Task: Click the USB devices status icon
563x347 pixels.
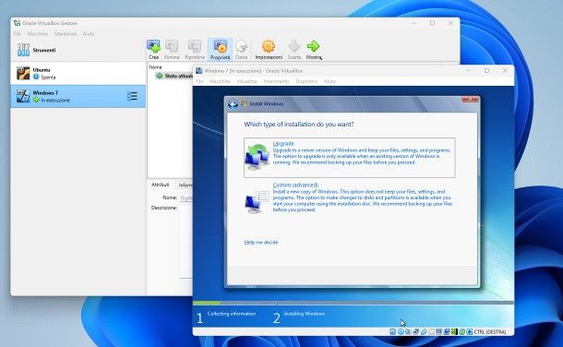Action: point(424,332)
